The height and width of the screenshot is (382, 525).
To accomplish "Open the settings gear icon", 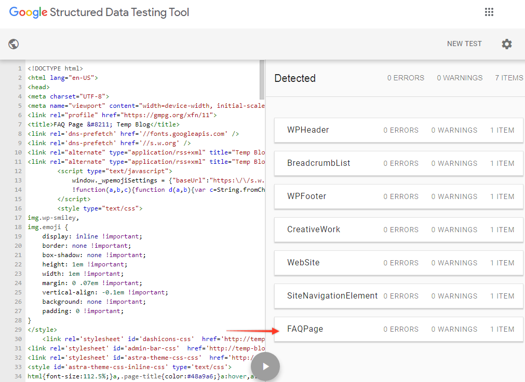I will [506, 44].
